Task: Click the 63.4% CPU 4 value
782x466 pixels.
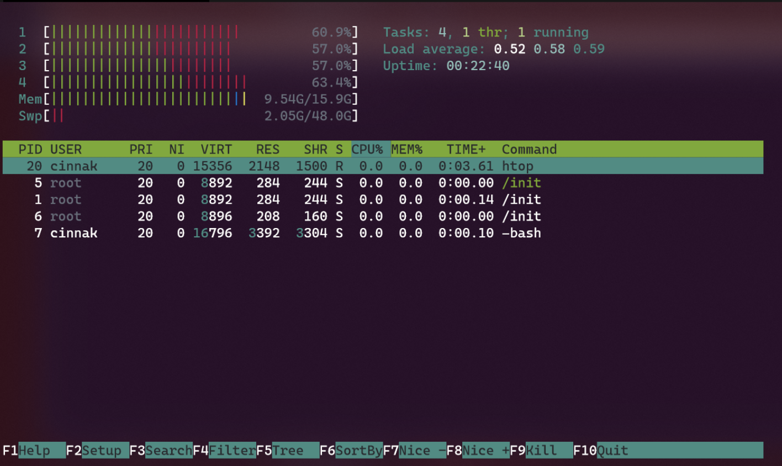Action: point(331,82)
